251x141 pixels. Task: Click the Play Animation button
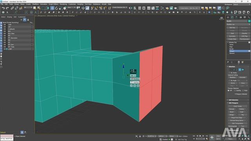click(x=200, y=136)
